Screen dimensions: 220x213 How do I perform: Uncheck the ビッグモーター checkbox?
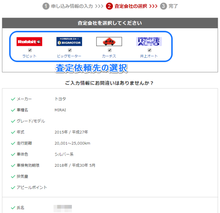coord(70,50)
